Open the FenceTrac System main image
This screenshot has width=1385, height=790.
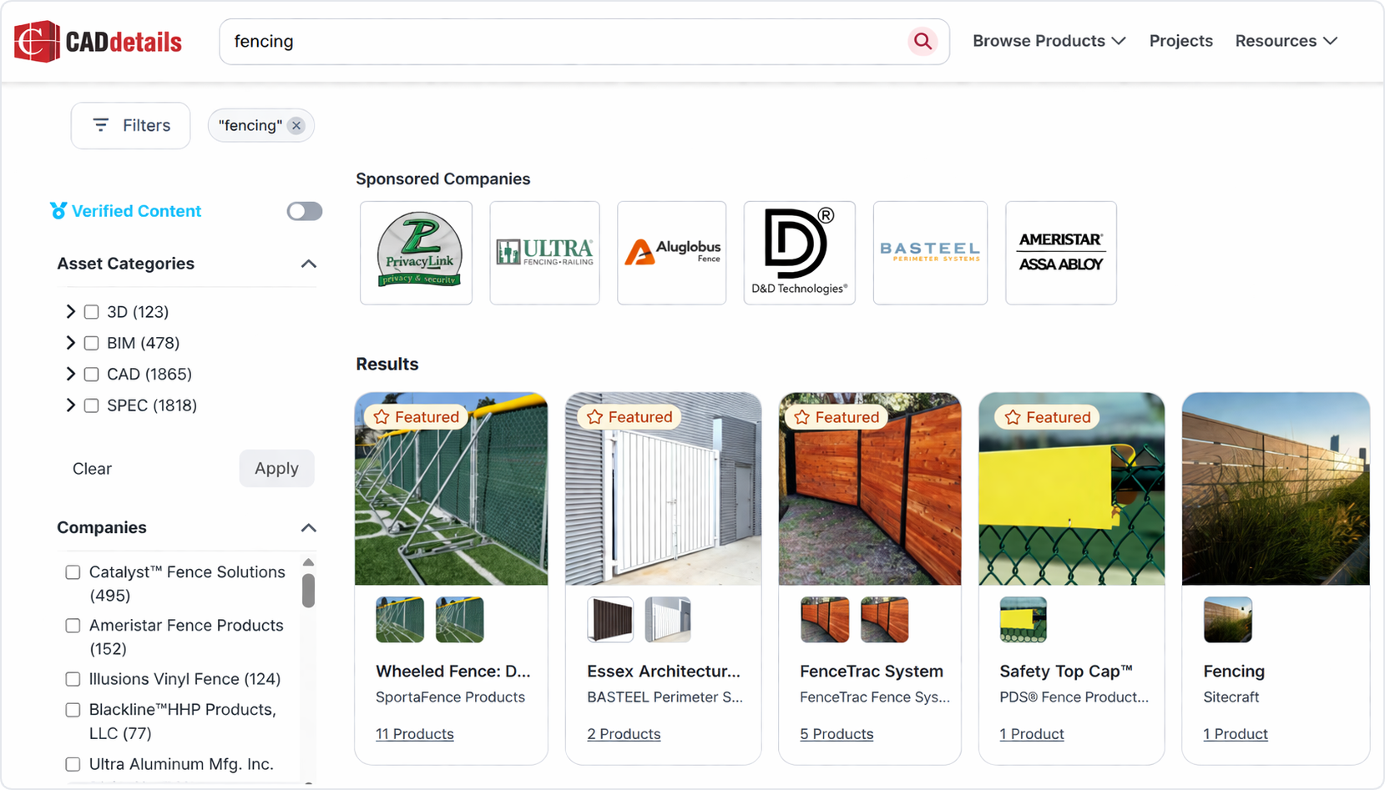[870, 489]
